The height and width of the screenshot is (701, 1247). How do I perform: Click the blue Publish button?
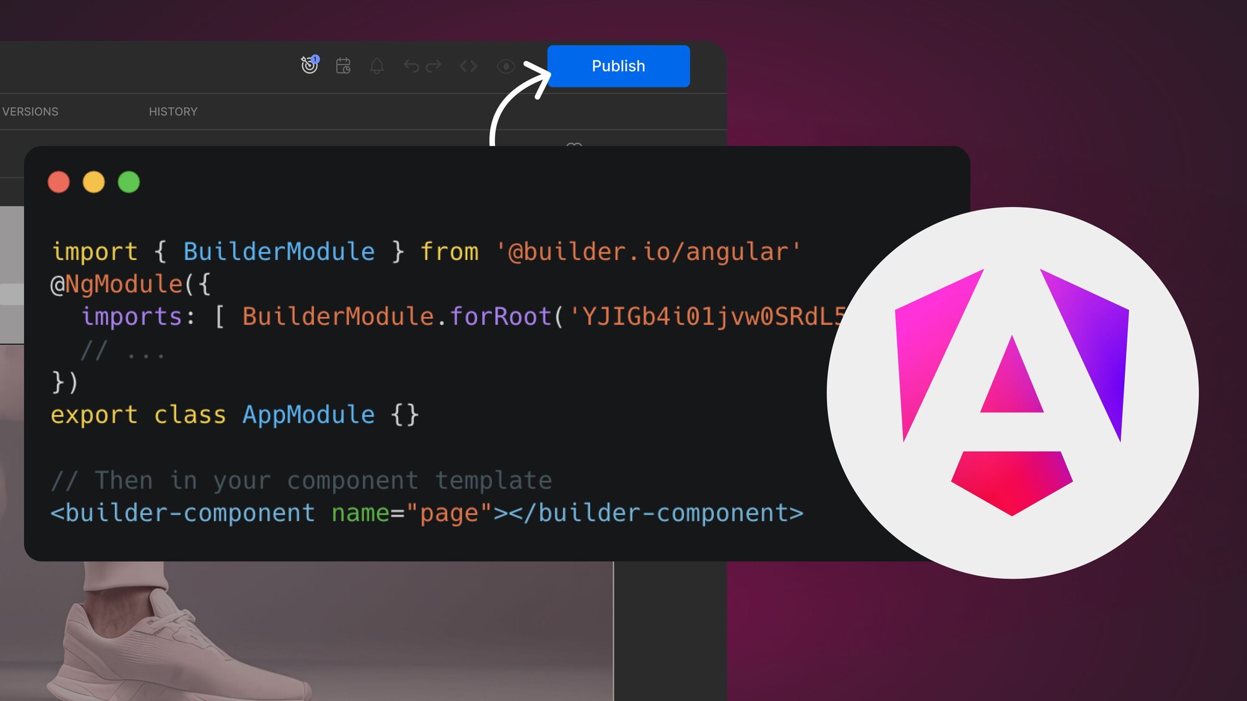(x=619, y=66)
